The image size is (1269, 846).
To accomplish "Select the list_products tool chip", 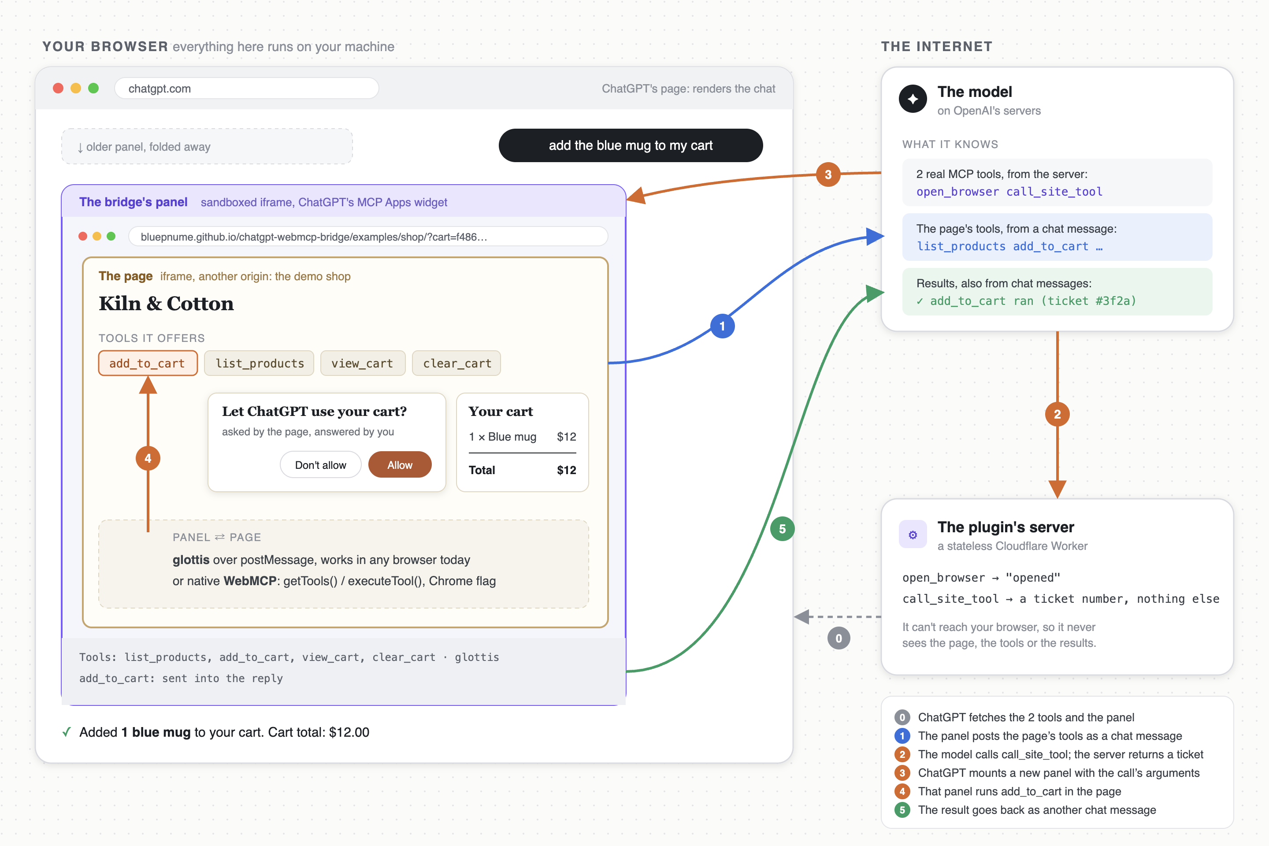I will click(x=259, y=363).
